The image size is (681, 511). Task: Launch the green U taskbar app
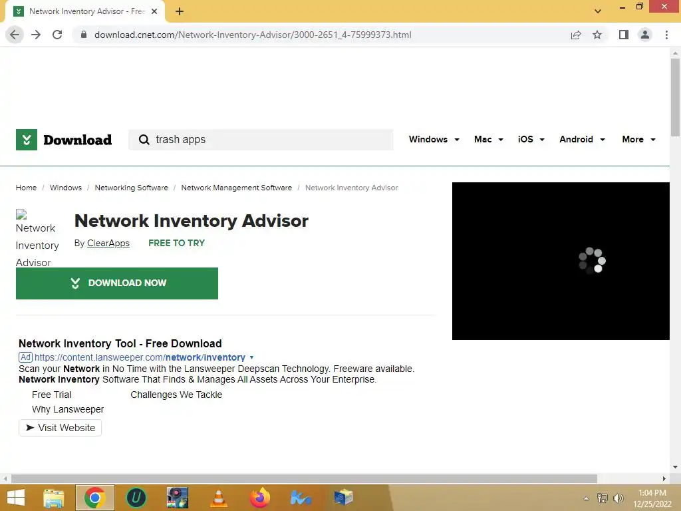pos(136,498)
